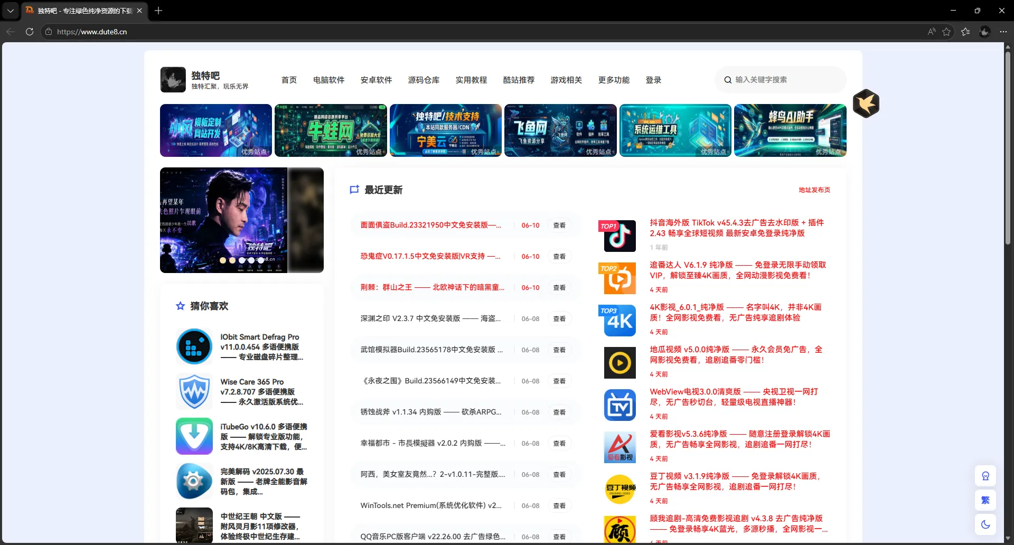Open a new browser tab
Screen dimensions: 1014x545
click(x=158, y=11)
